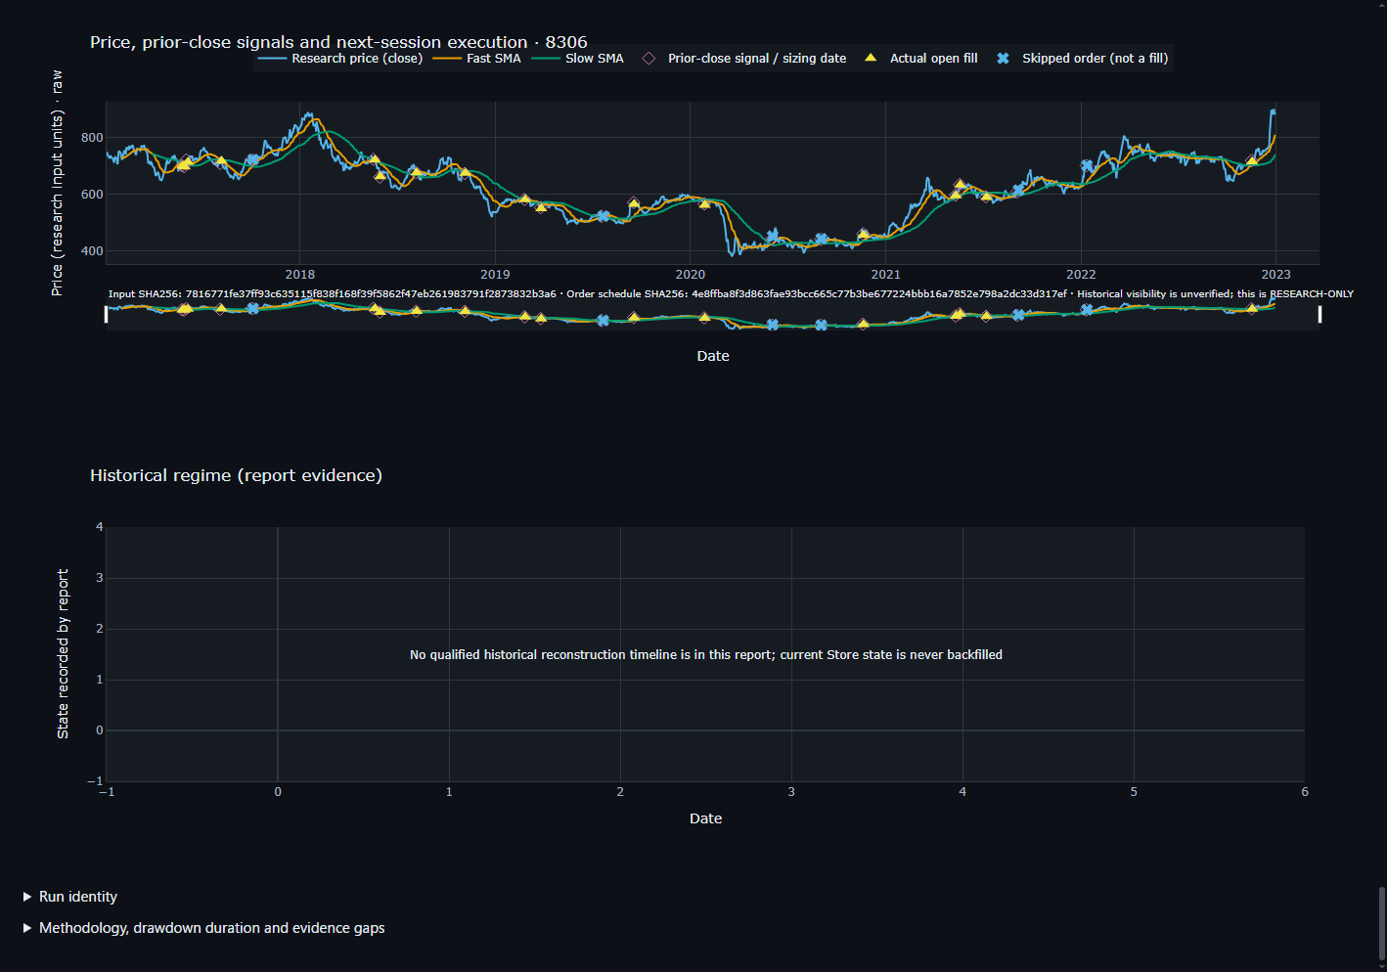The height and width of the screenshot is (972, 1387).
Task: Click the 2020 tick label on date axis
Action: point(690,275)
